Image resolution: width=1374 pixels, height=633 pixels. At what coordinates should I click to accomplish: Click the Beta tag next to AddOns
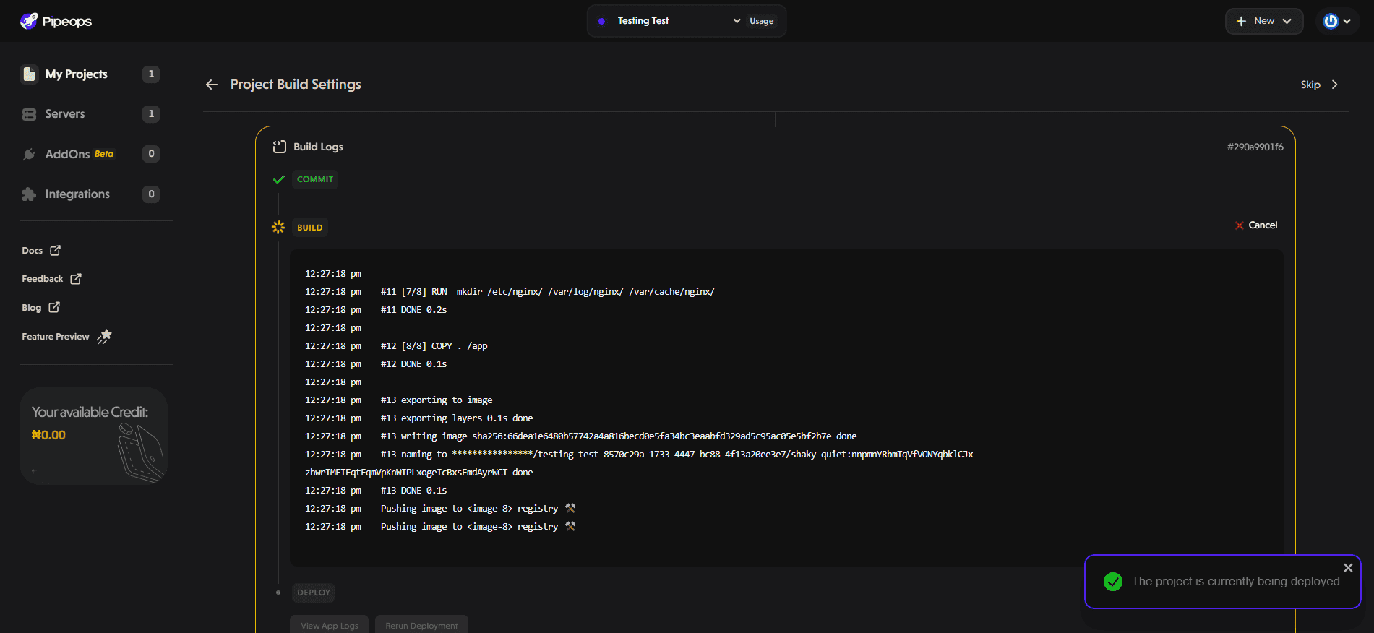point(104,154)
